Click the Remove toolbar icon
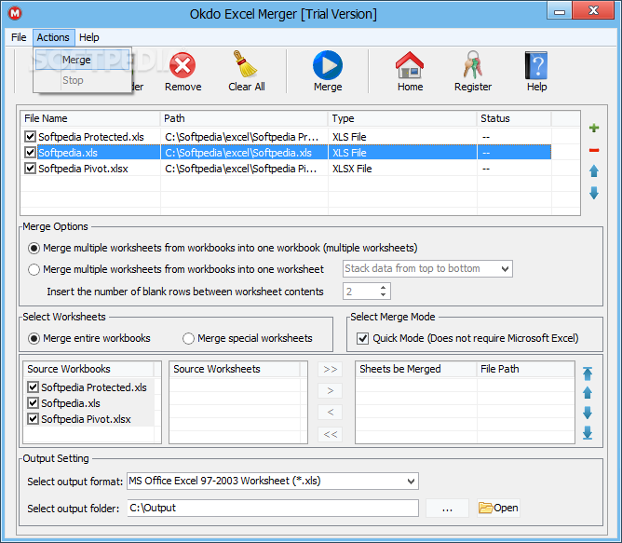The image size is (622, 543). [183, 65]
